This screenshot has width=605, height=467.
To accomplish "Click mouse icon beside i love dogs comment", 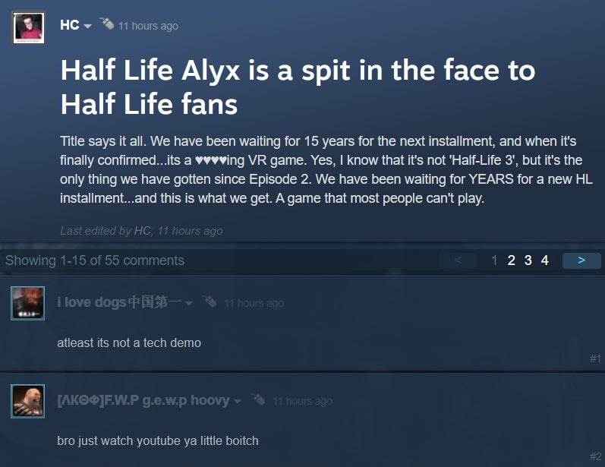I will coord(210,301).
